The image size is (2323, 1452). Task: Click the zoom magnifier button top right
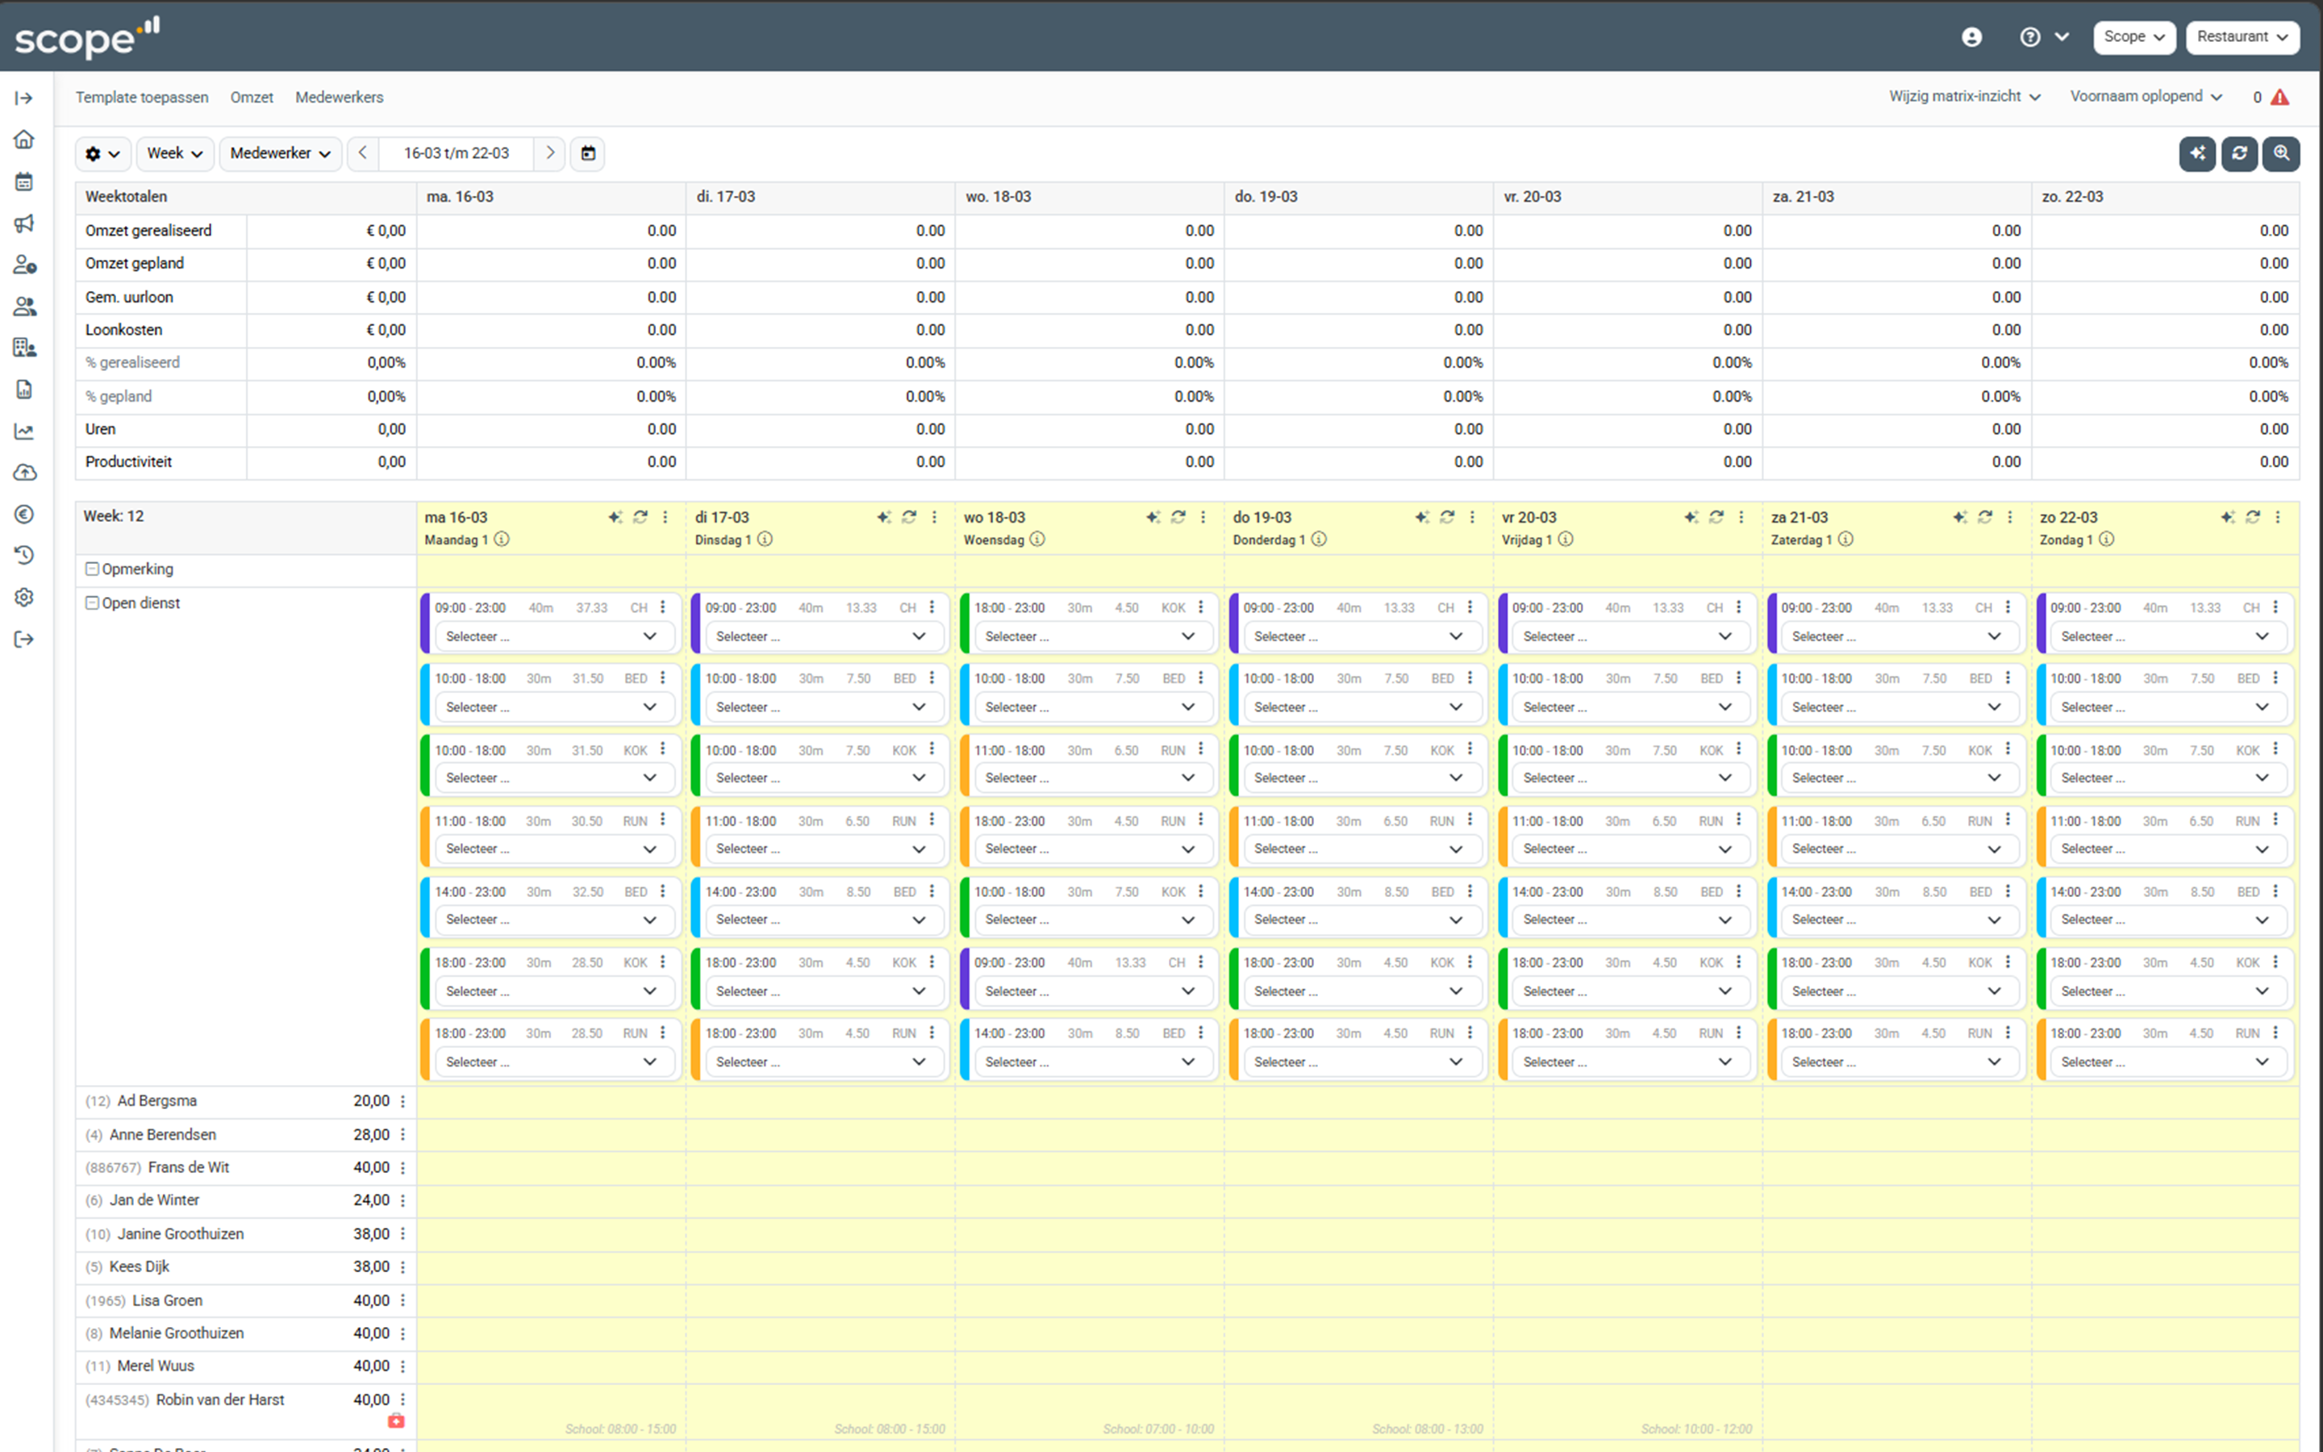tap(2281, 153)
